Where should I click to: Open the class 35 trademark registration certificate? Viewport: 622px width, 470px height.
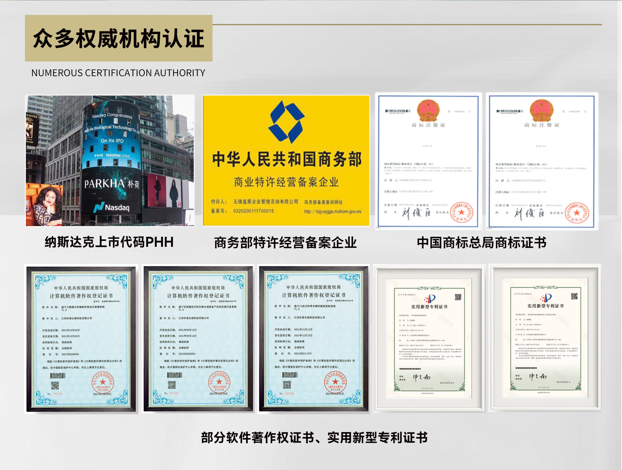[x=429, y=161]
